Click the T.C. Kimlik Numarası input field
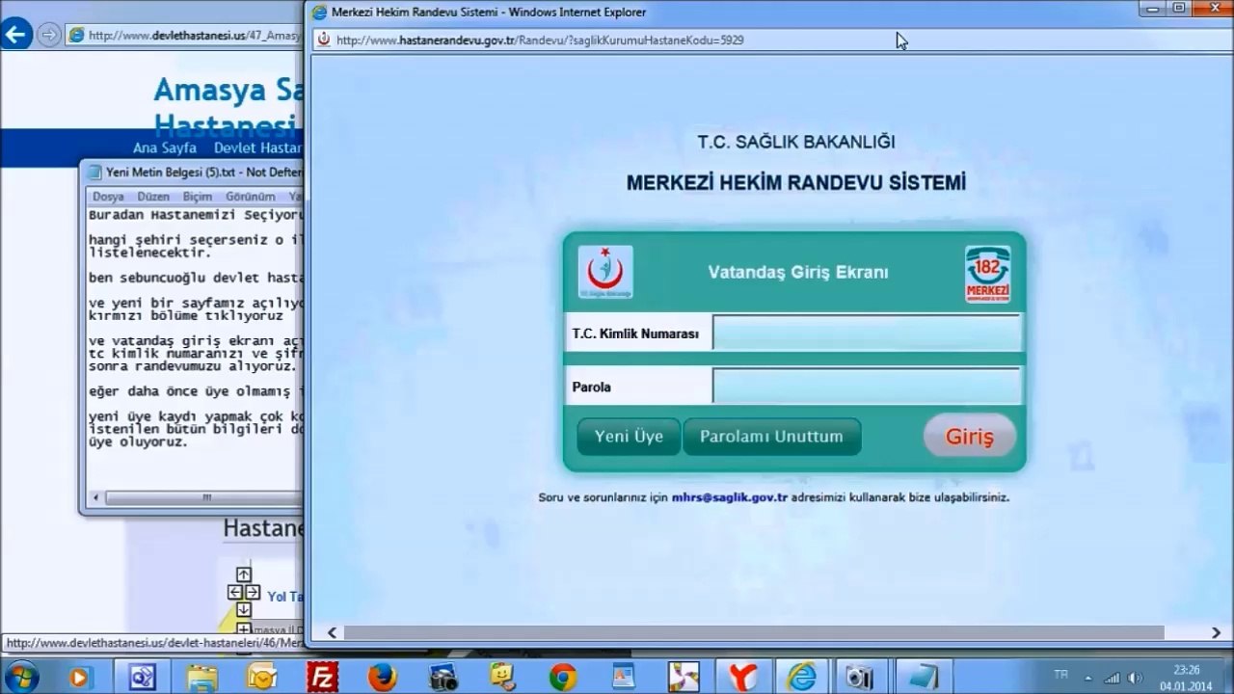Viewport: 1234px width, 694px height. pyautogui.click(x=867, y=334)
